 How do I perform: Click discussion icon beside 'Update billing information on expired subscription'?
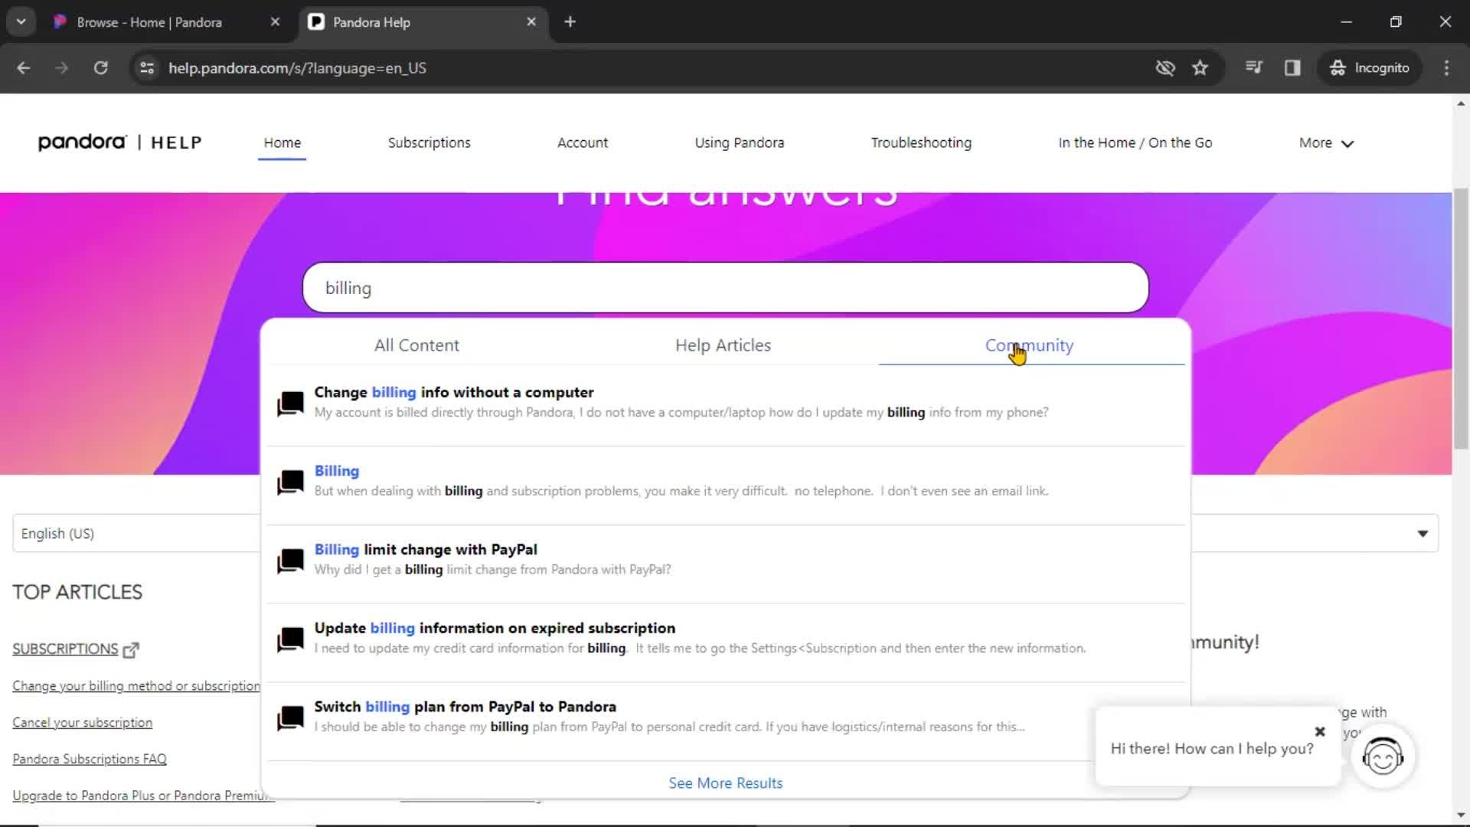pos(290,639)
